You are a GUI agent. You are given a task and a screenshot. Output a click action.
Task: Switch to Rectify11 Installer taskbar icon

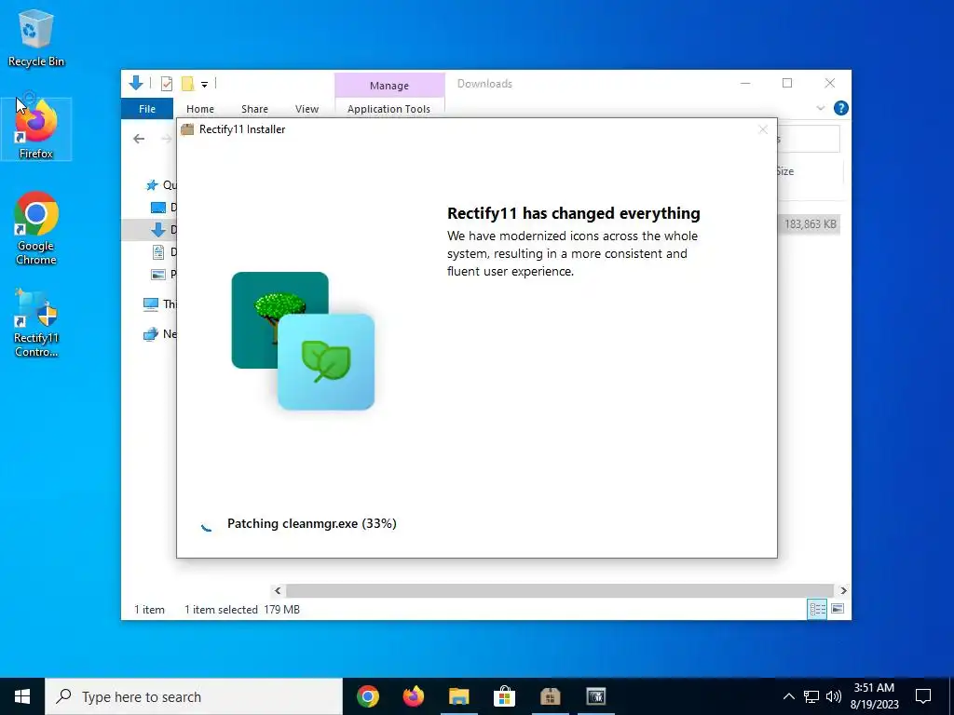[550, 696]
